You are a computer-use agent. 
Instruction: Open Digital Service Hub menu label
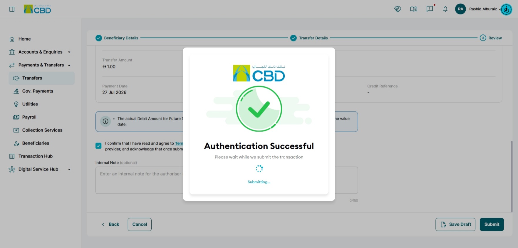click(38, 169)
